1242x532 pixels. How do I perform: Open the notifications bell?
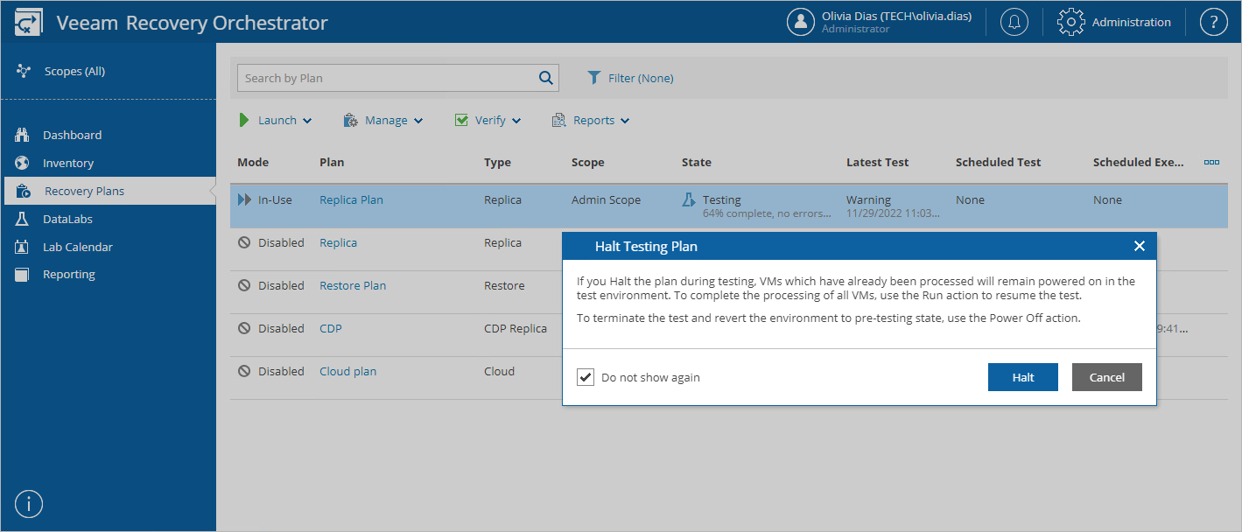pyautogui.click(x=1014, y=21)
